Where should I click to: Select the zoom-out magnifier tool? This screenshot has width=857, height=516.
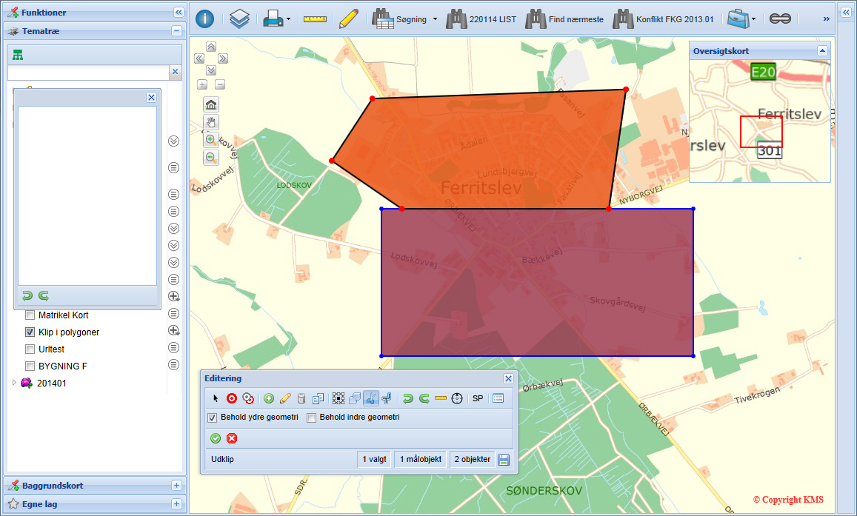pyautogui.click(x=211, y=158)
